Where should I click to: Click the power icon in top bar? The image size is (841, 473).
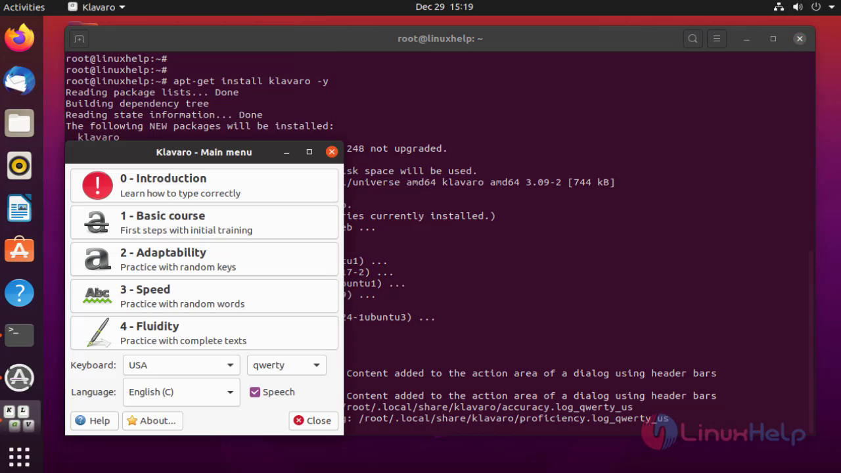[x=815, y=7]
